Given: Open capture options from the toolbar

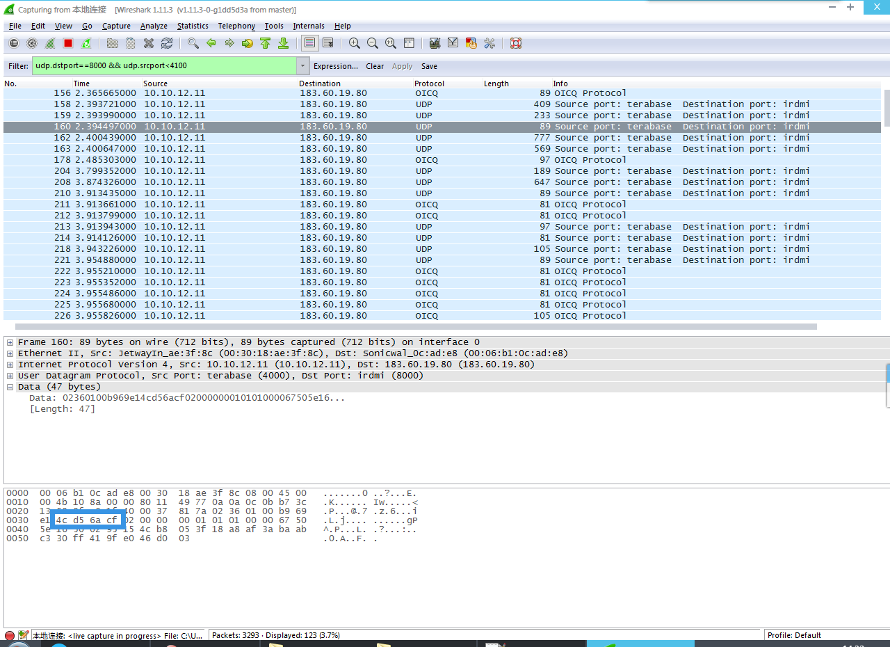Looking at the screenshot, I should tap(32, 43).
